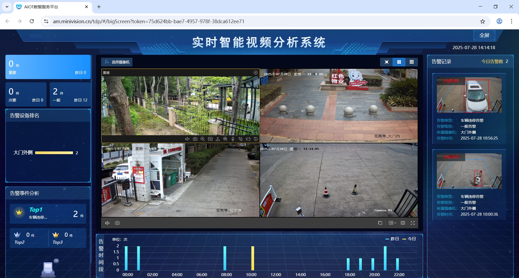Open the 选择摄像机 camera selector

click(117, 62)
